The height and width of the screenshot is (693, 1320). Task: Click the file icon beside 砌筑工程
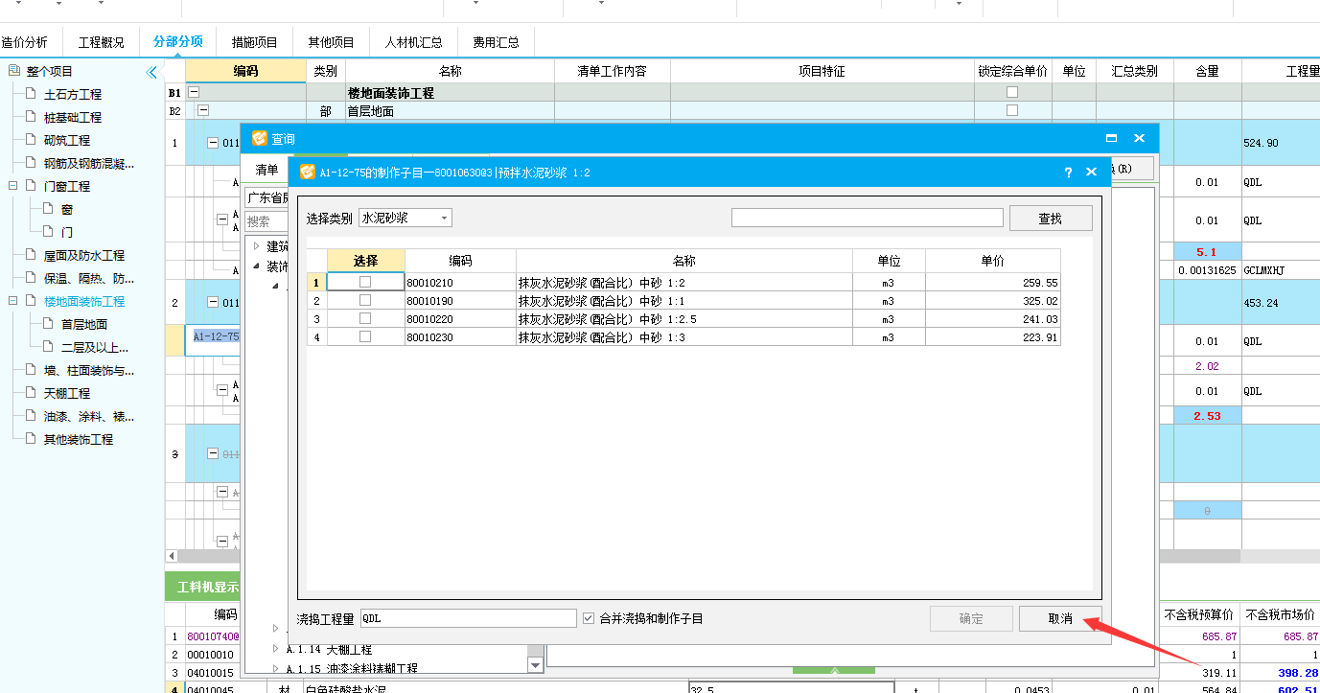[31, 140]
